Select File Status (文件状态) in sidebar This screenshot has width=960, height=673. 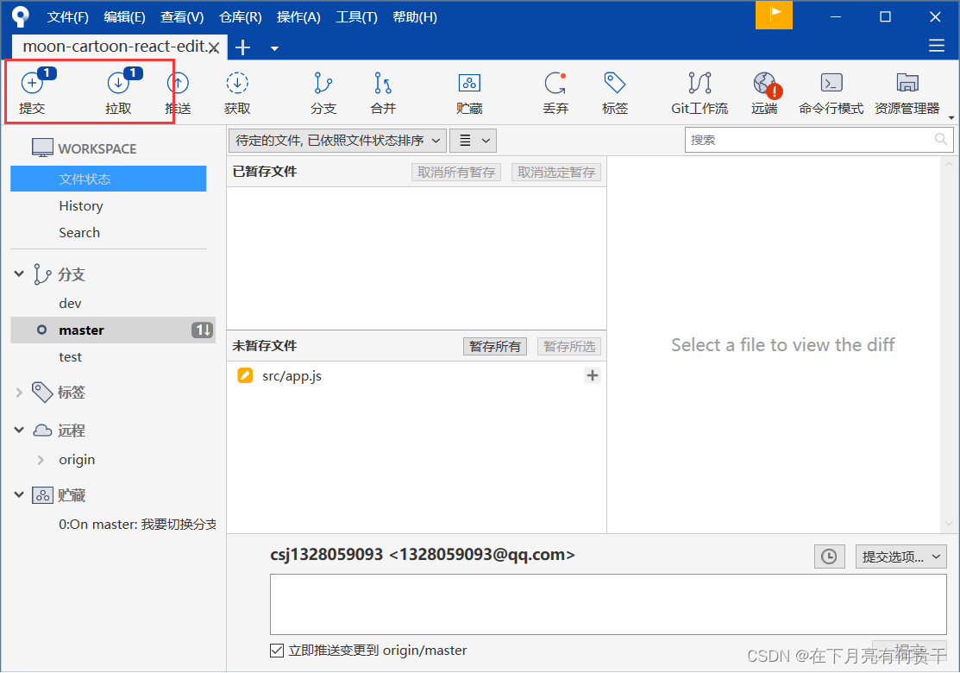(109, 179)
